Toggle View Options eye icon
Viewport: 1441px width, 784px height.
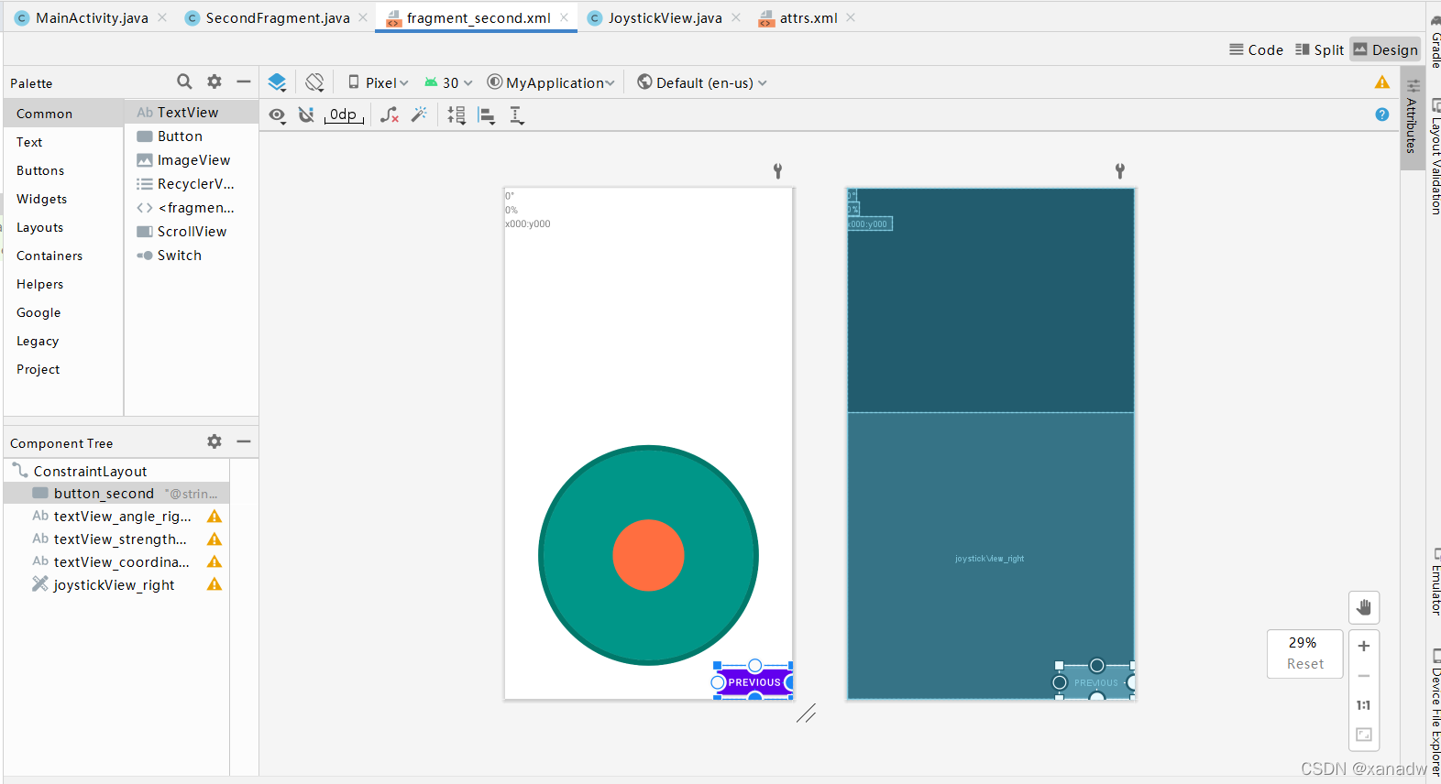coord(277,115)
